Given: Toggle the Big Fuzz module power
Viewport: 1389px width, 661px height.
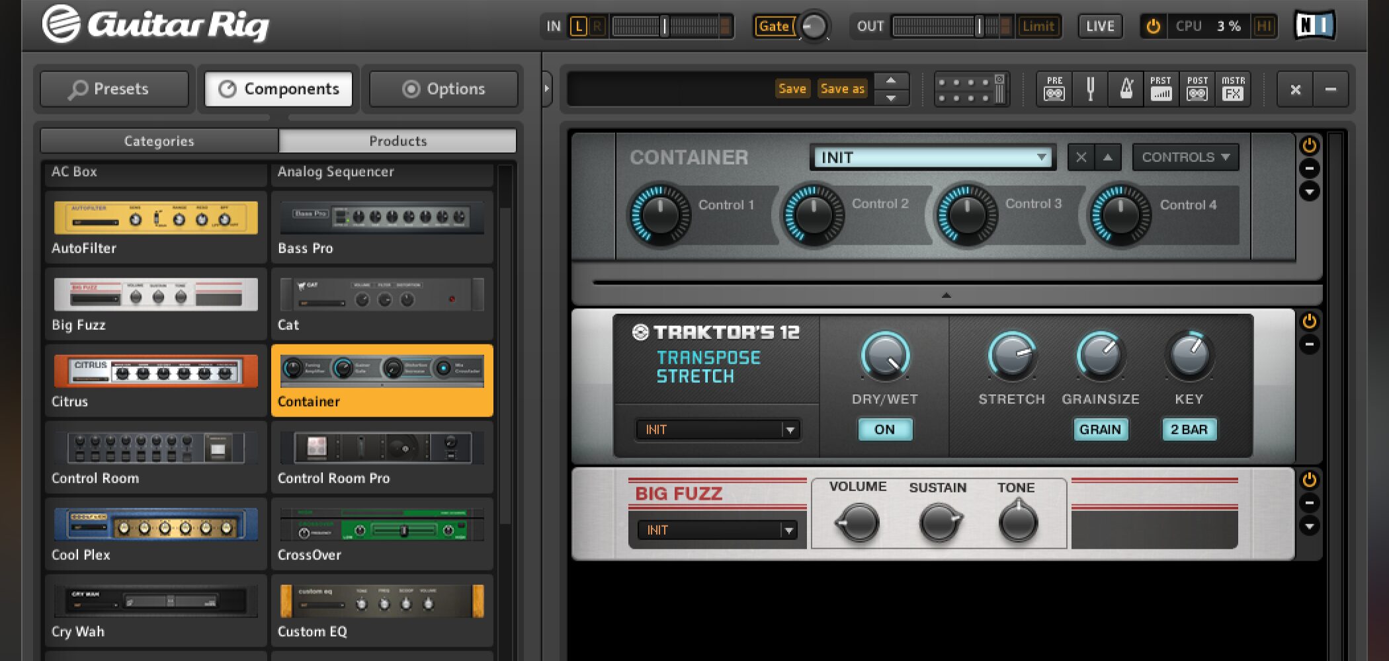Looking at the screenshot, I should point(1310,480).
